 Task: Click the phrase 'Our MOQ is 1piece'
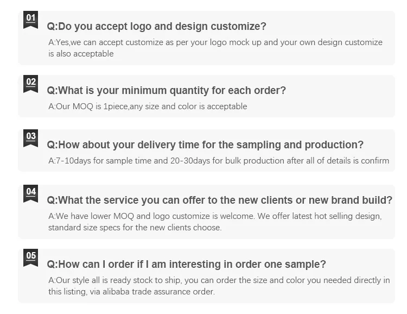coord(90,106)
